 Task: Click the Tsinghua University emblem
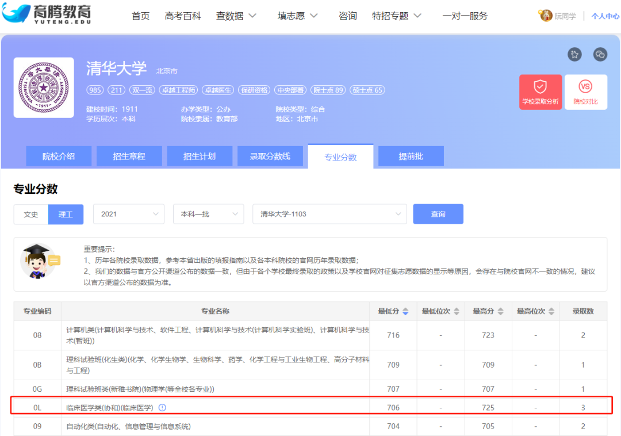(x=44, y=87)
